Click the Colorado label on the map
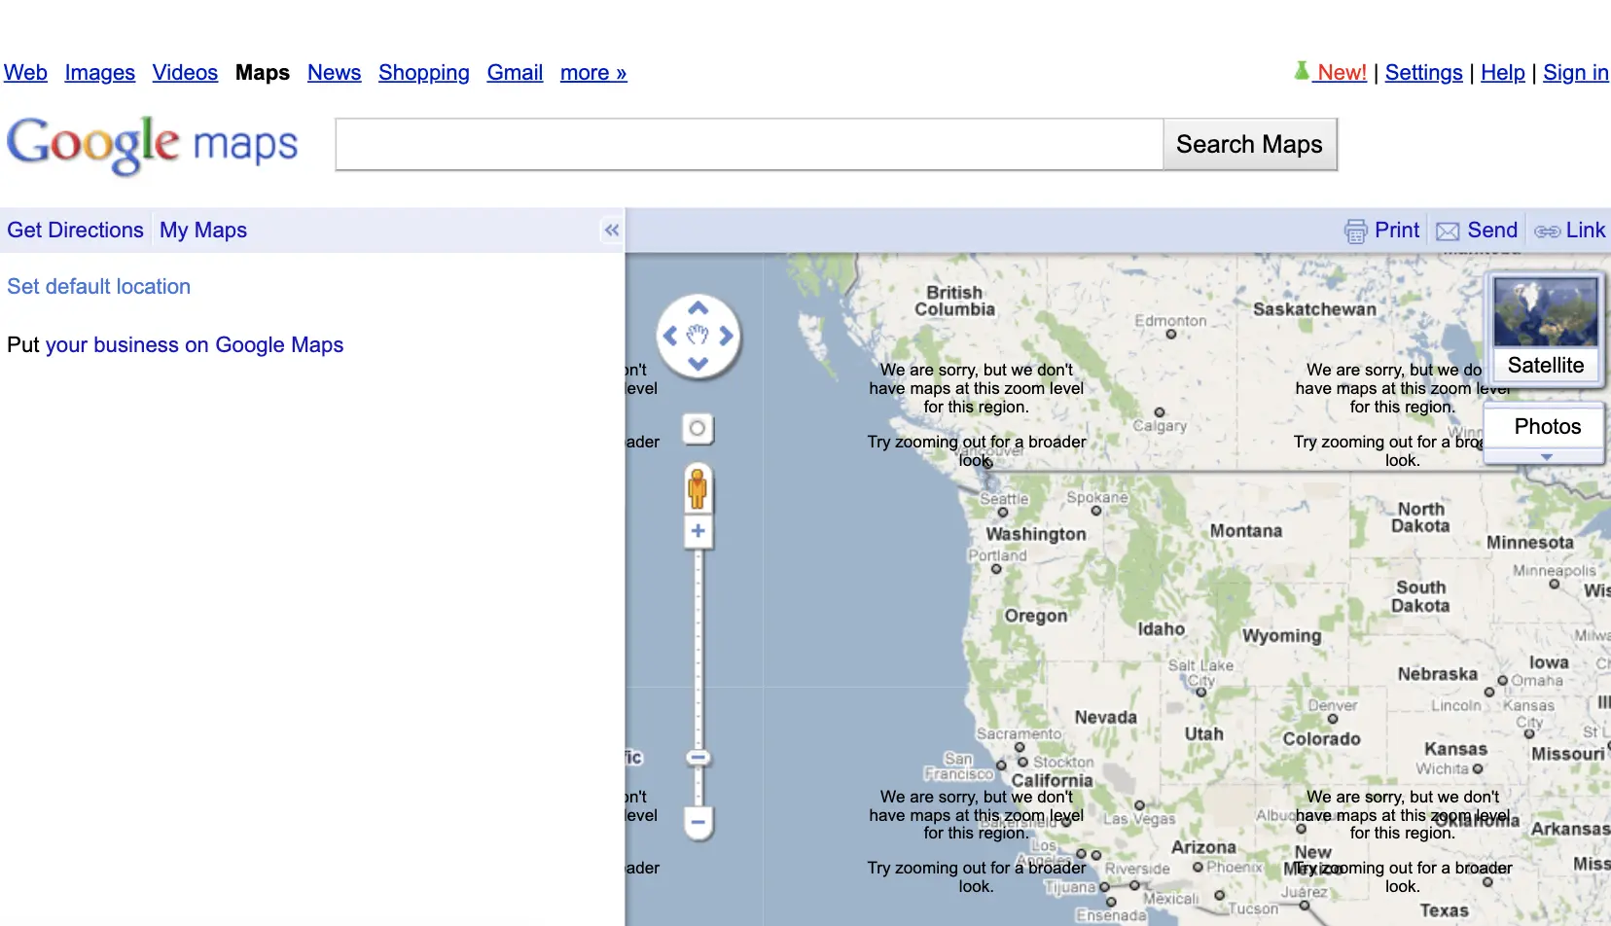 (1321, 739)
